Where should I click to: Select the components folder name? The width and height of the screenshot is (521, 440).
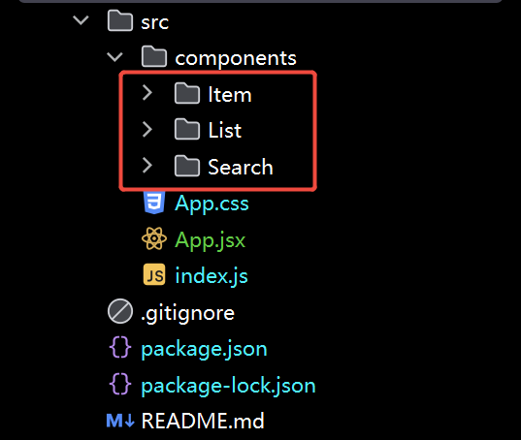[236, 59]
